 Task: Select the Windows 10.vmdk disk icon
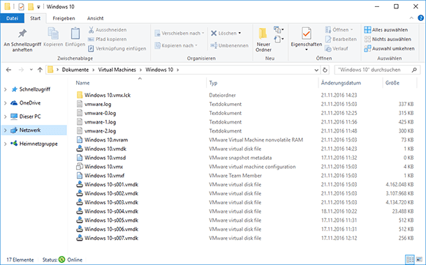80,149
